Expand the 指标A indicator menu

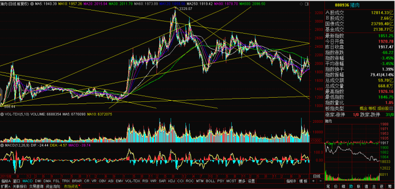click(6, 181)
